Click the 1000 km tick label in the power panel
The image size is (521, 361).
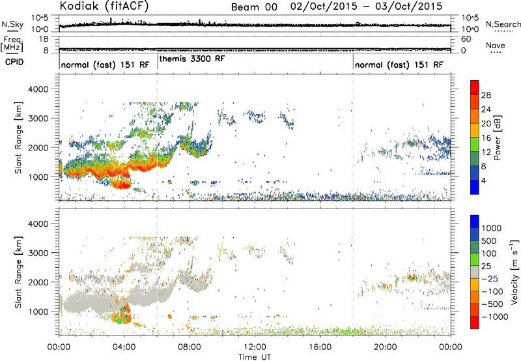[x=38, y=177]
